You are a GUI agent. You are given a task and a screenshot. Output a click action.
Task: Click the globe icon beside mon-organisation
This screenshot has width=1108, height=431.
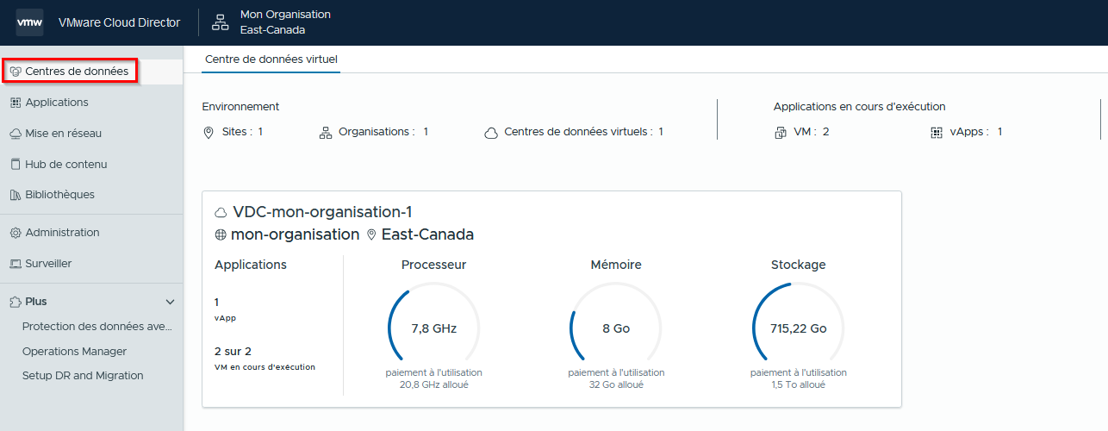221,234
